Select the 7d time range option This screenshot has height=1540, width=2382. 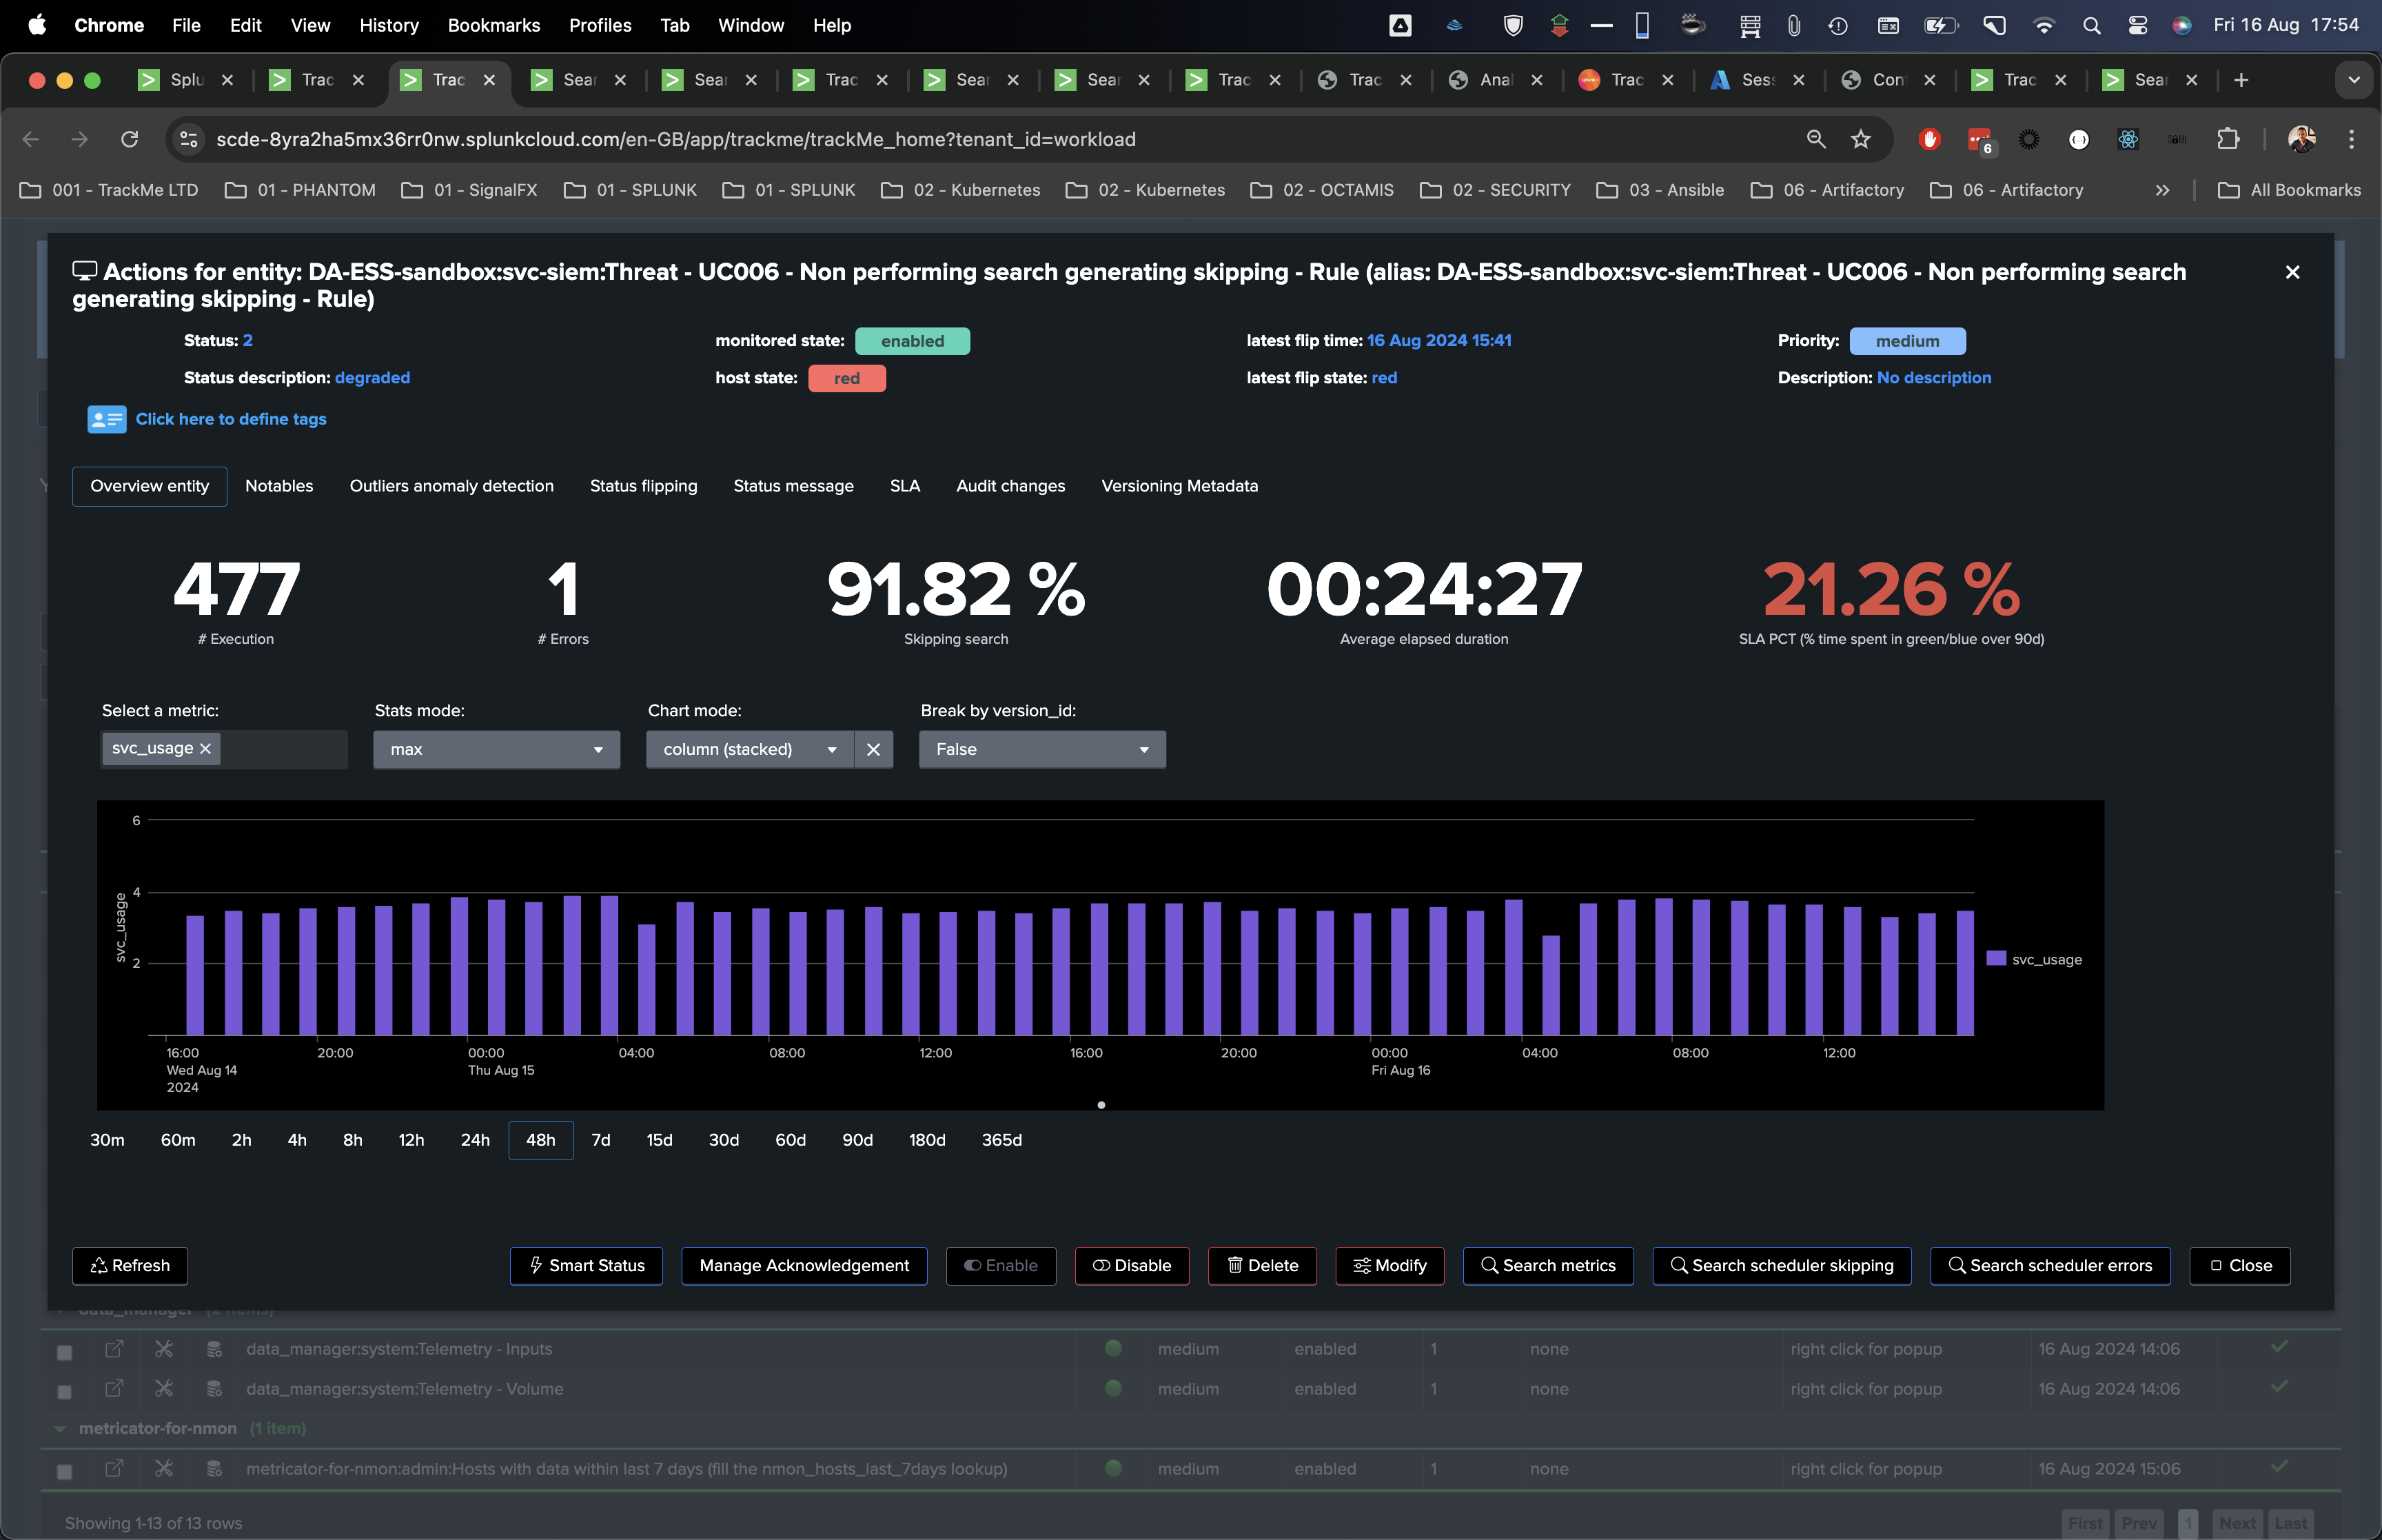601,1140
